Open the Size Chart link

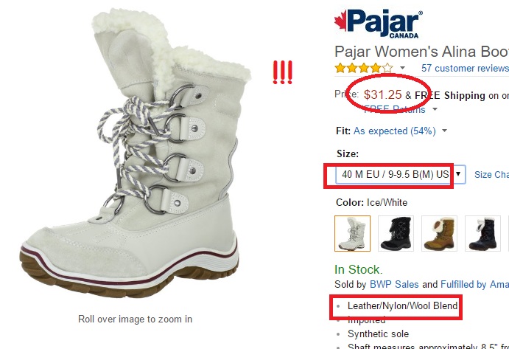[491, 175]
